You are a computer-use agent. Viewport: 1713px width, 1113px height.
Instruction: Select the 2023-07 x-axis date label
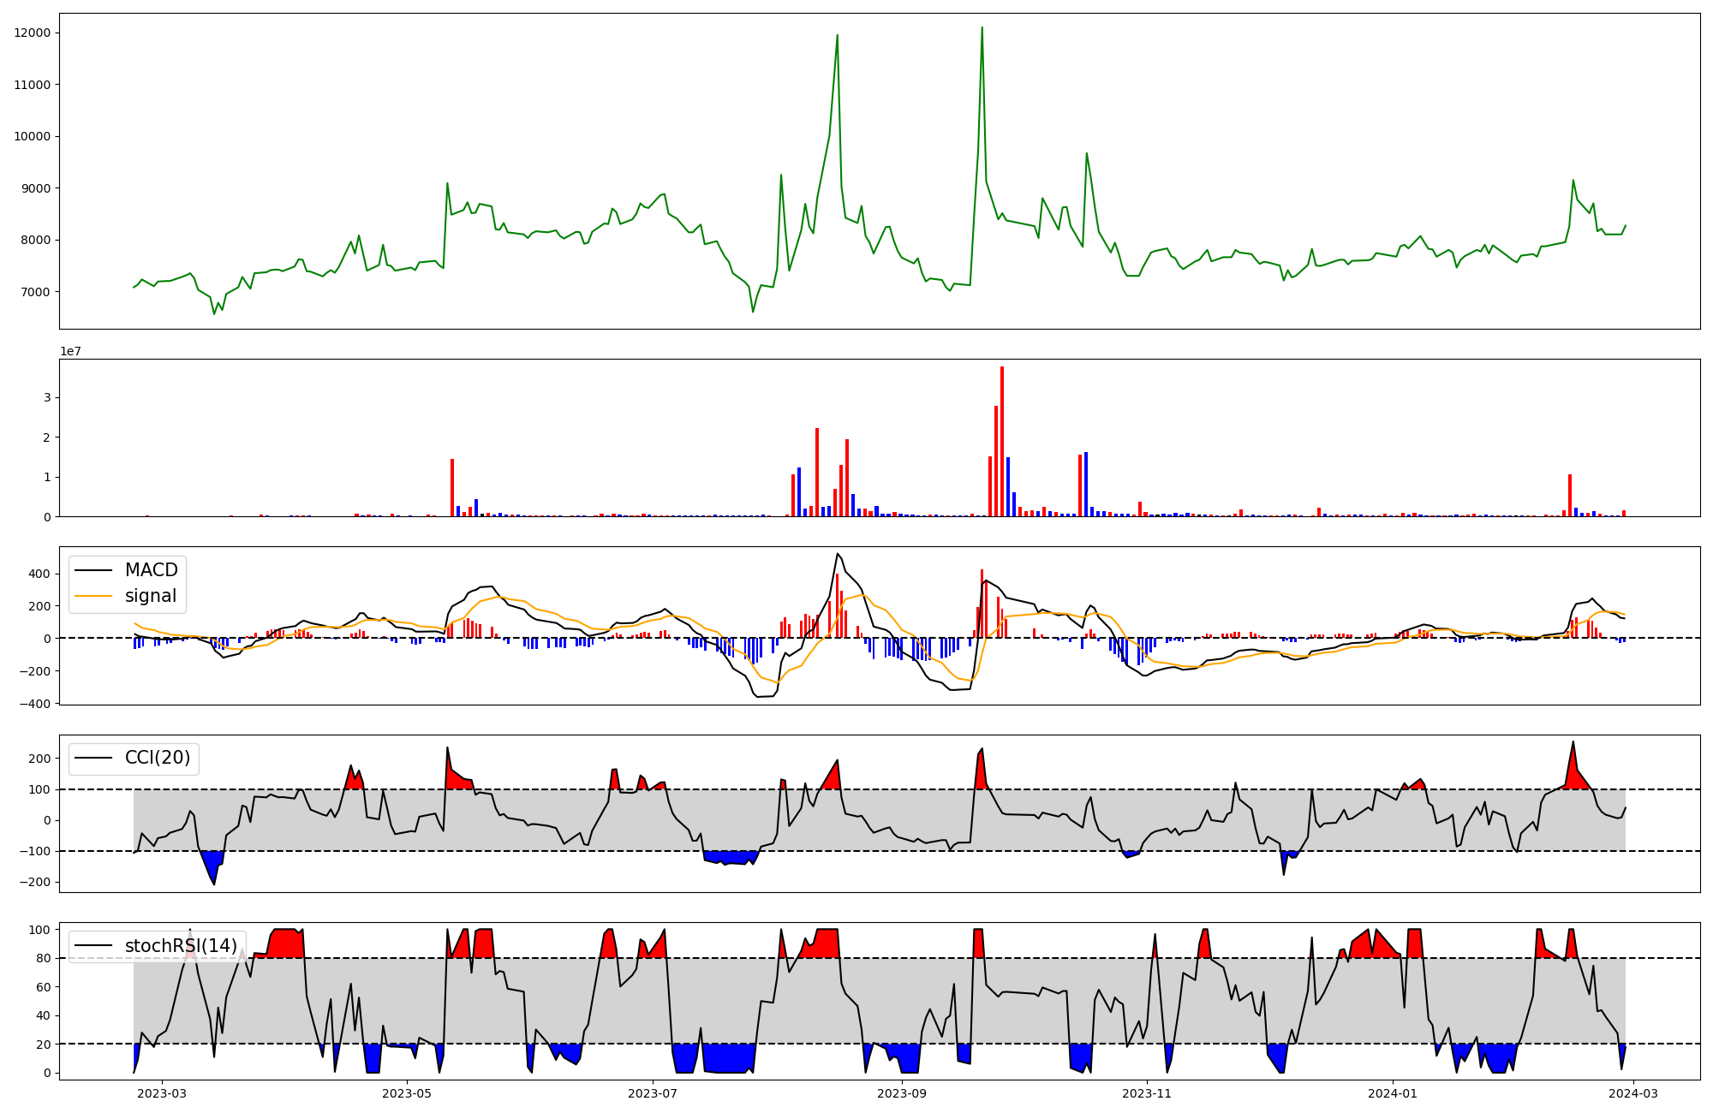tap(653, 1093)
